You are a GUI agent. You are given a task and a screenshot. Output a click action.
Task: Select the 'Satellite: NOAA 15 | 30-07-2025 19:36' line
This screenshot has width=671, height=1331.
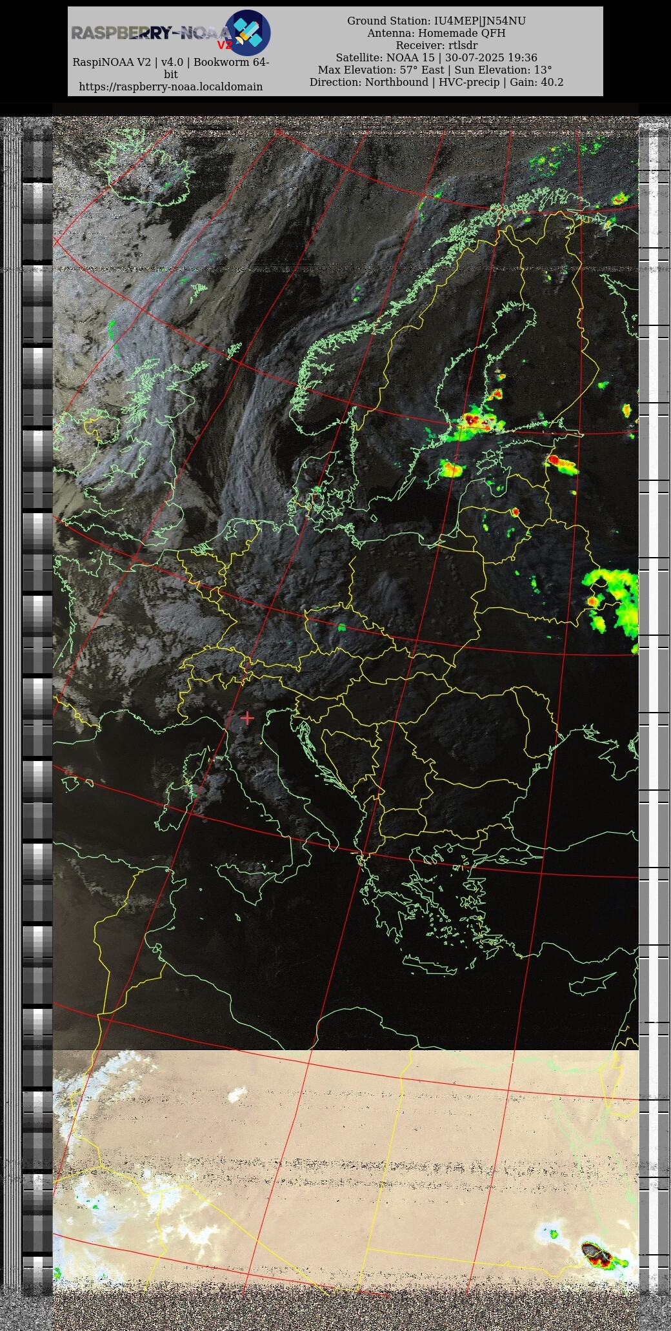point(436,57)
